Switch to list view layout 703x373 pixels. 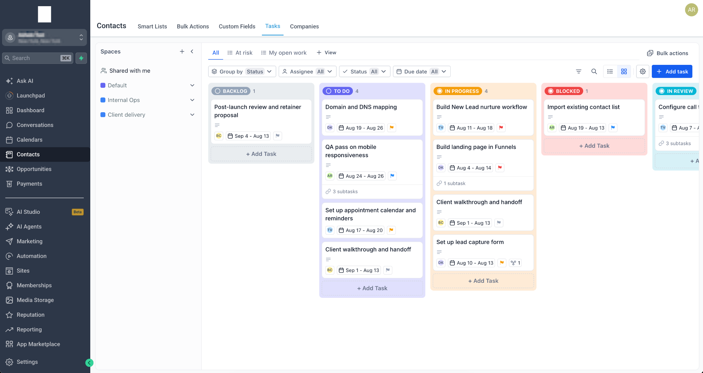[x=610, y=71]
